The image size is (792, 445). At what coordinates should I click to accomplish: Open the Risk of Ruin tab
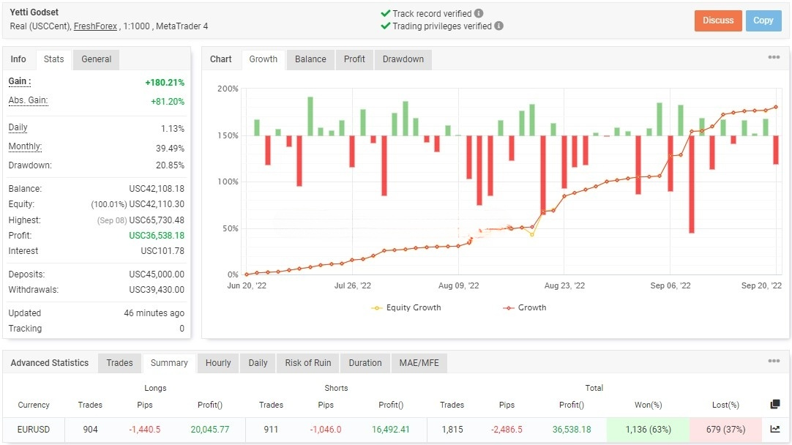[x=308, y=363]
